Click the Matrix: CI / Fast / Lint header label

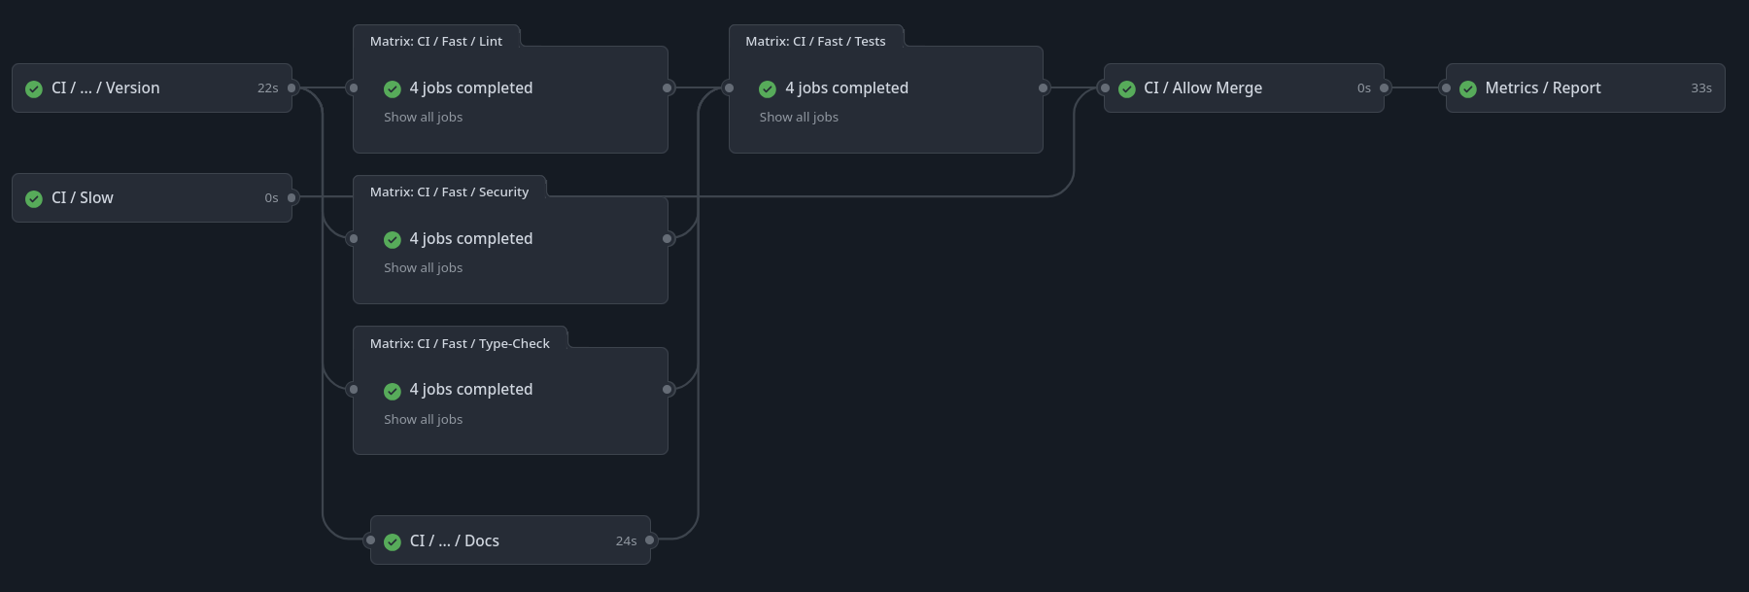435,41
